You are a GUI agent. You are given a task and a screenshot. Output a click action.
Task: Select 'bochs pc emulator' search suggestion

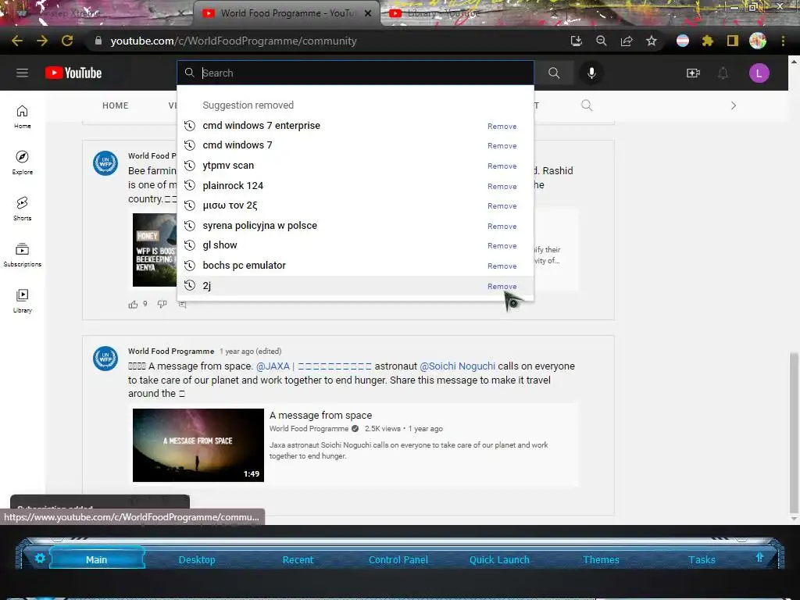coord(355,266)
